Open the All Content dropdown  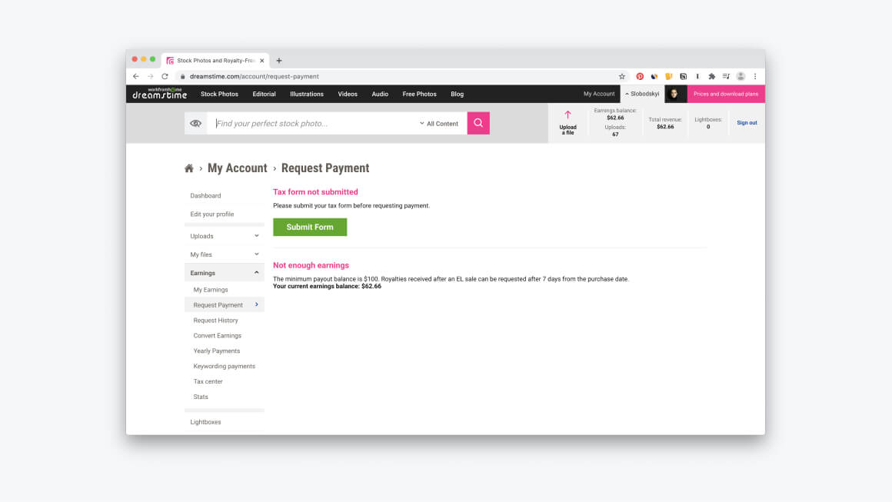[438, 123]
